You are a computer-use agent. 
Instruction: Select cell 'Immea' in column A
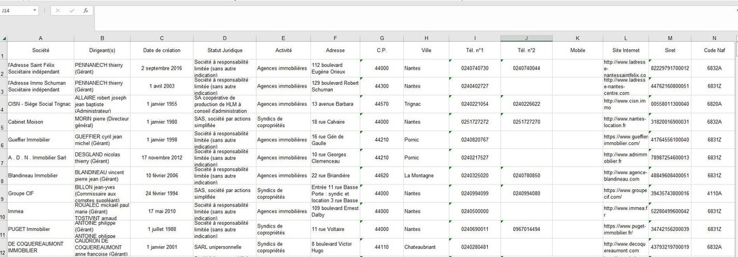tap(40, 211)
